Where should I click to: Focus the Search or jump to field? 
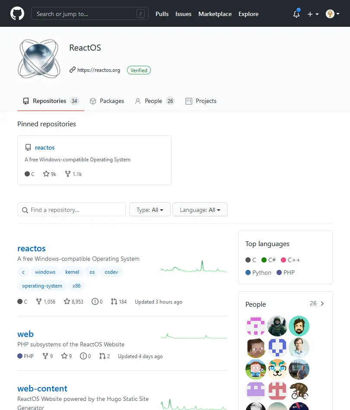[x=89, y=13]
